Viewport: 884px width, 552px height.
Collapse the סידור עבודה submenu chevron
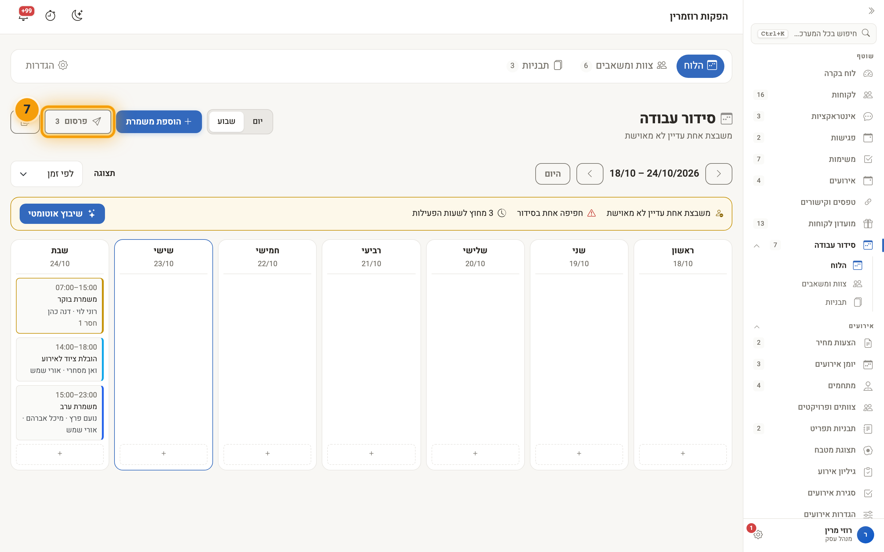click(757, 245)
